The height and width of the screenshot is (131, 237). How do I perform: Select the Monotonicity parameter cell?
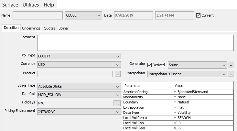point(148,97)
